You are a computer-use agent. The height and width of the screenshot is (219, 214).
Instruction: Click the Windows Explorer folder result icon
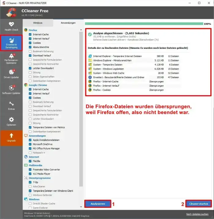[90, 60]
